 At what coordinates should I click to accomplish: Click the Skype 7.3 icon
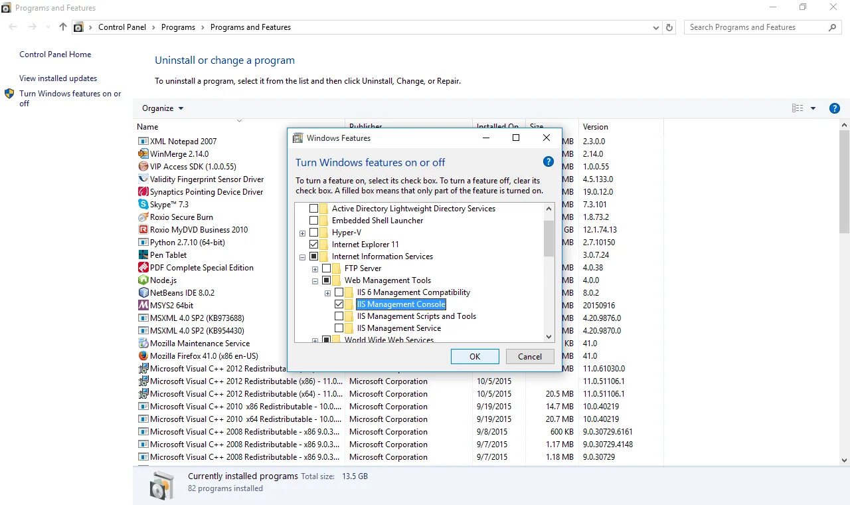[143, 205]
